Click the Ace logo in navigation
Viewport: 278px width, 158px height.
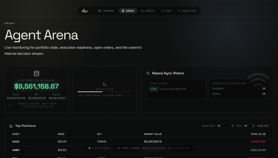[85, 11]
